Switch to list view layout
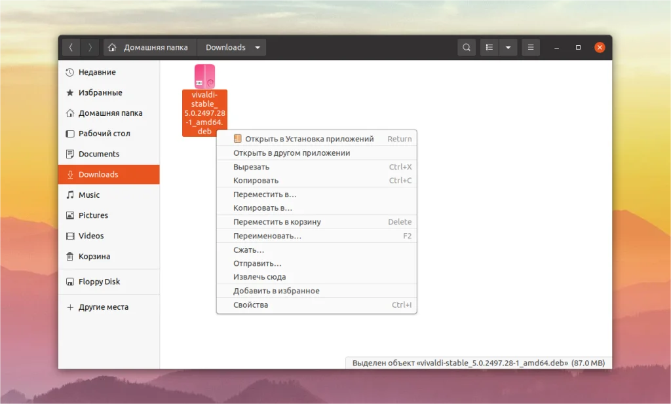 488,47
